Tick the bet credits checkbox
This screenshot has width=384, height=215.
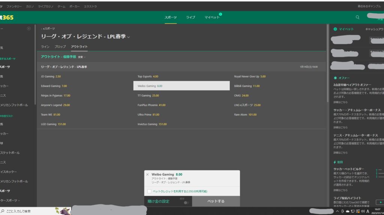[x=149, y=191]
